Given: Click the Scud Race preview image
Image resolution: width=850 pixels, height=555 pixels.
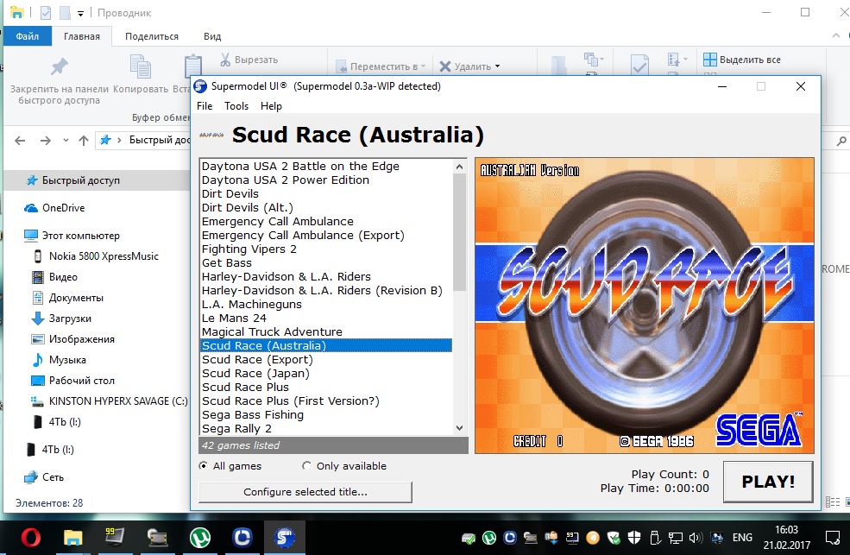Looking at the screenshot, I should pyautogui.click(x=645, y=306).
